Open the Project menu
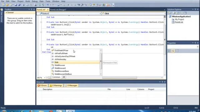The width and height of the screenshot is (200, 112). click(x=20, y=1)
